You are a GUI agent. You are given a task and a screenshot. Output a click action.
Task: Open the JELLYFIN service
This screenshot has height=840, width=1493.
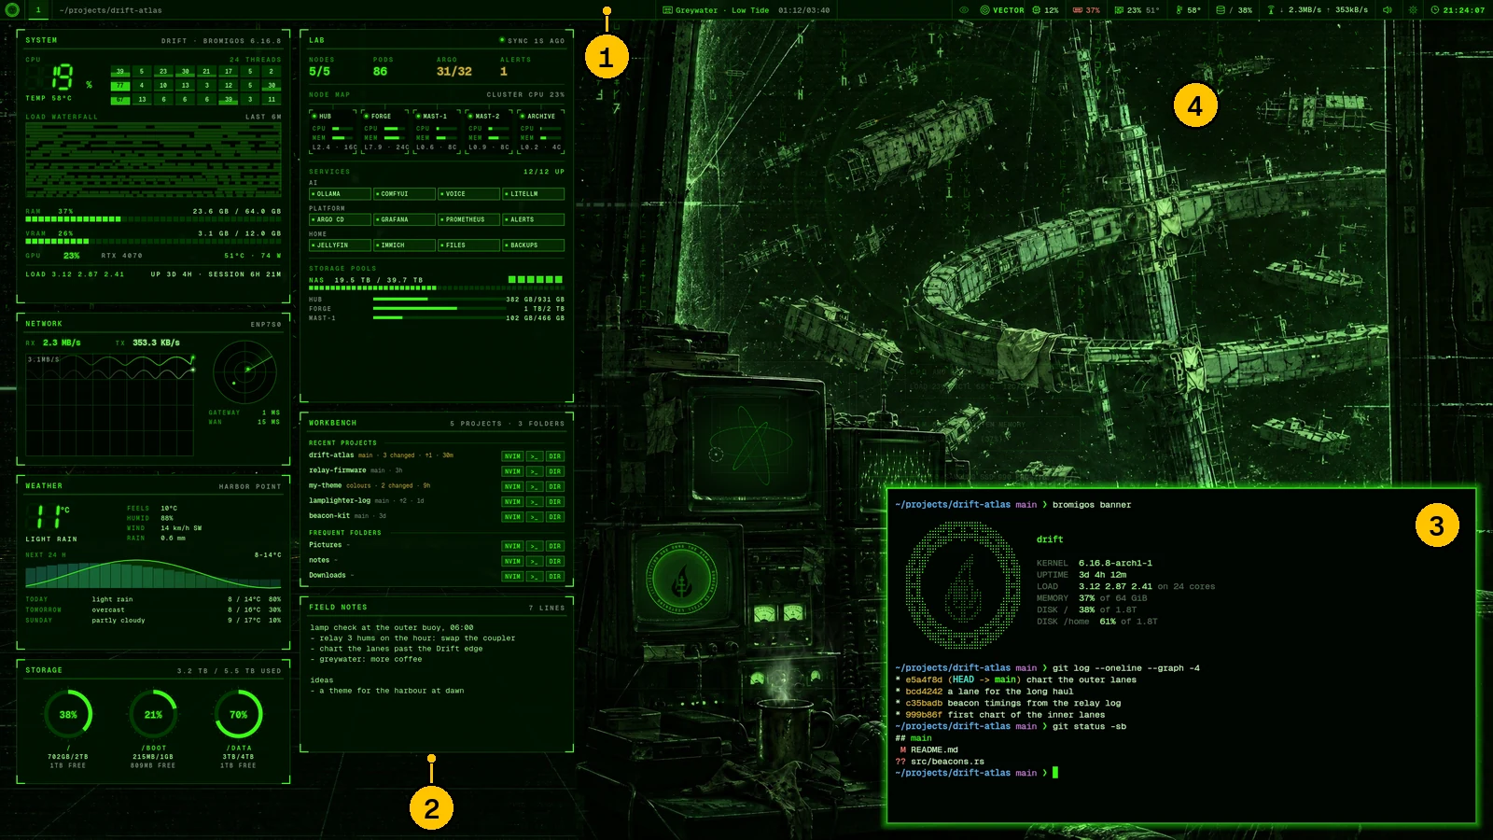point(340,245)
